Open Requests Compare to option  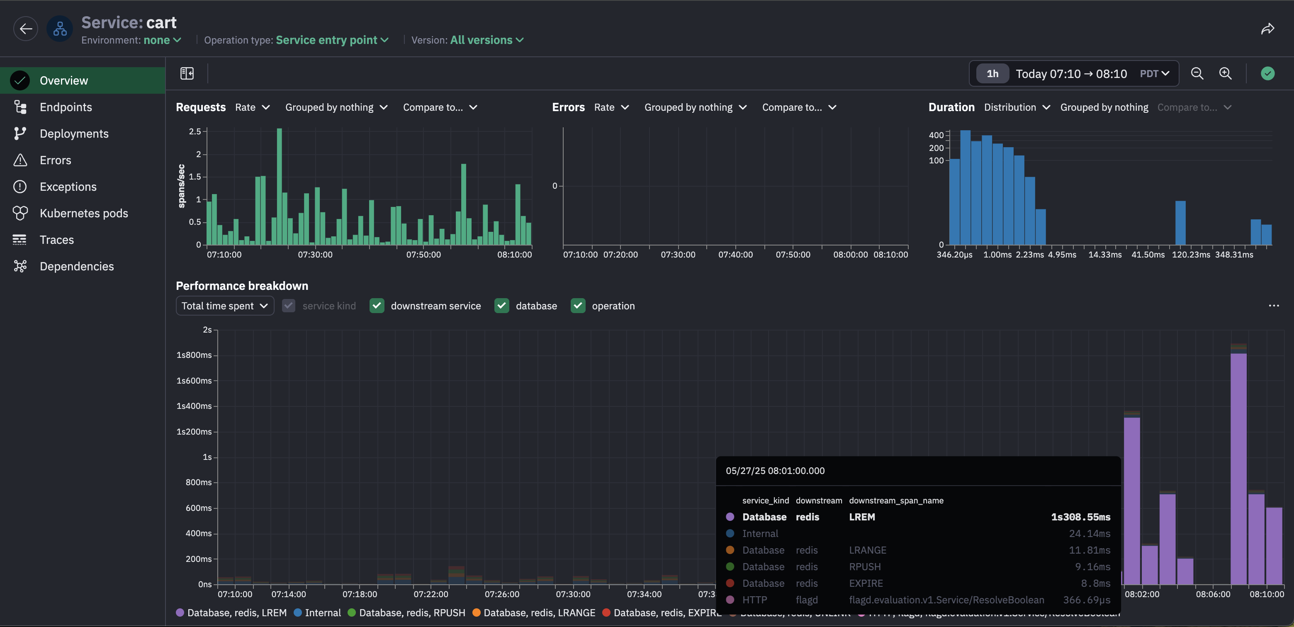point(440,107)
